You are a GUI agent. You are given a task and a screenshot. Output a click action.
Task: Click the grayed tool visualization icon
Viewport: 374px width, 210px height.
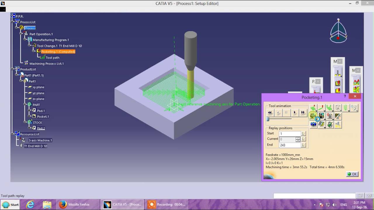click(338, 108)
